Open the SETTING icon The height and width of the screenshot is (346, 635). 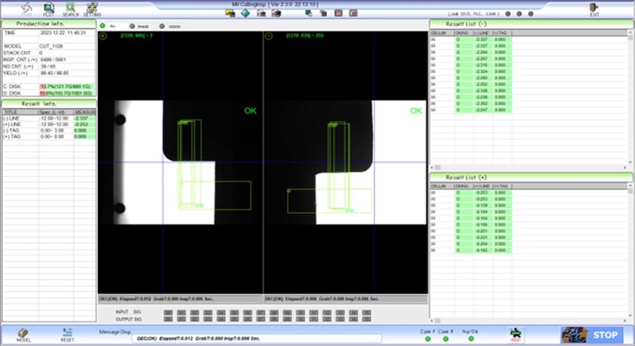click(x=92, y=9)
